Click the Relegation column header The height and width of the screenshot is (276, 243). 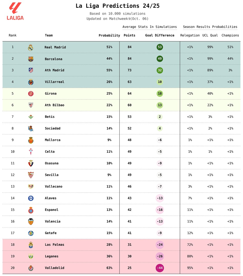[x=190, y=36]
